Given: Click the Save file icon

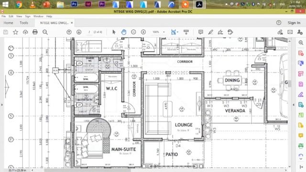Looking at the screenshot, I should 6,32.
